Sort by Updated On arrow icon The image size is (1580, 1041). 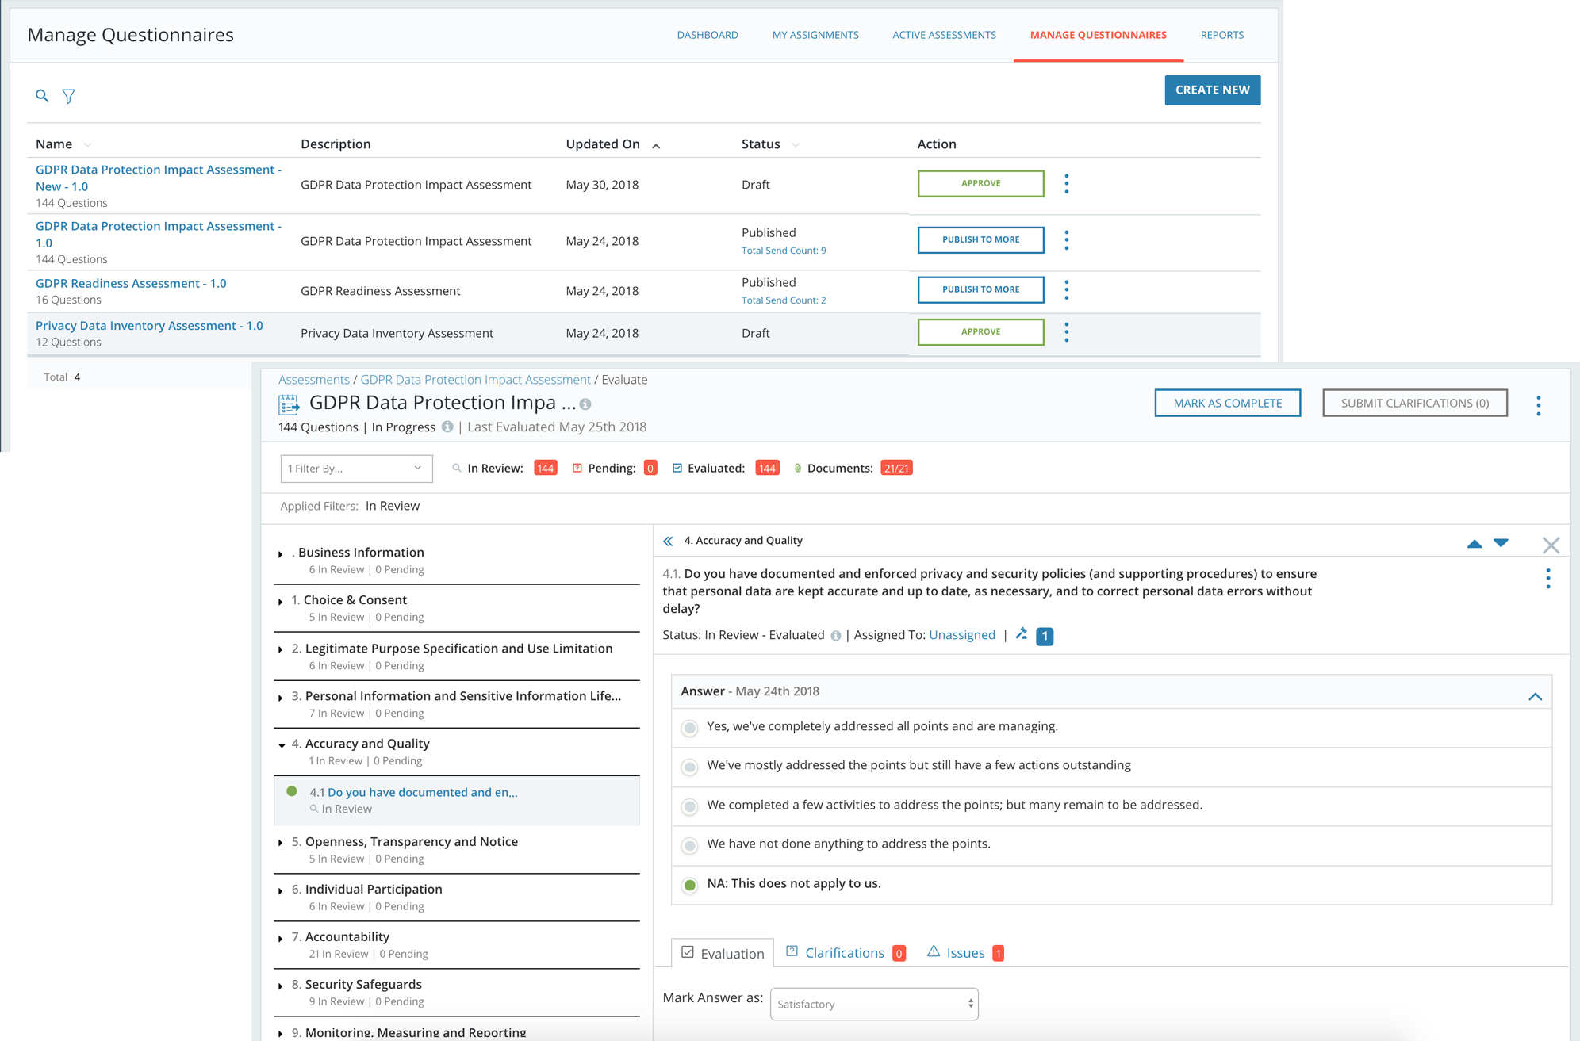click(x=656, y=146)
